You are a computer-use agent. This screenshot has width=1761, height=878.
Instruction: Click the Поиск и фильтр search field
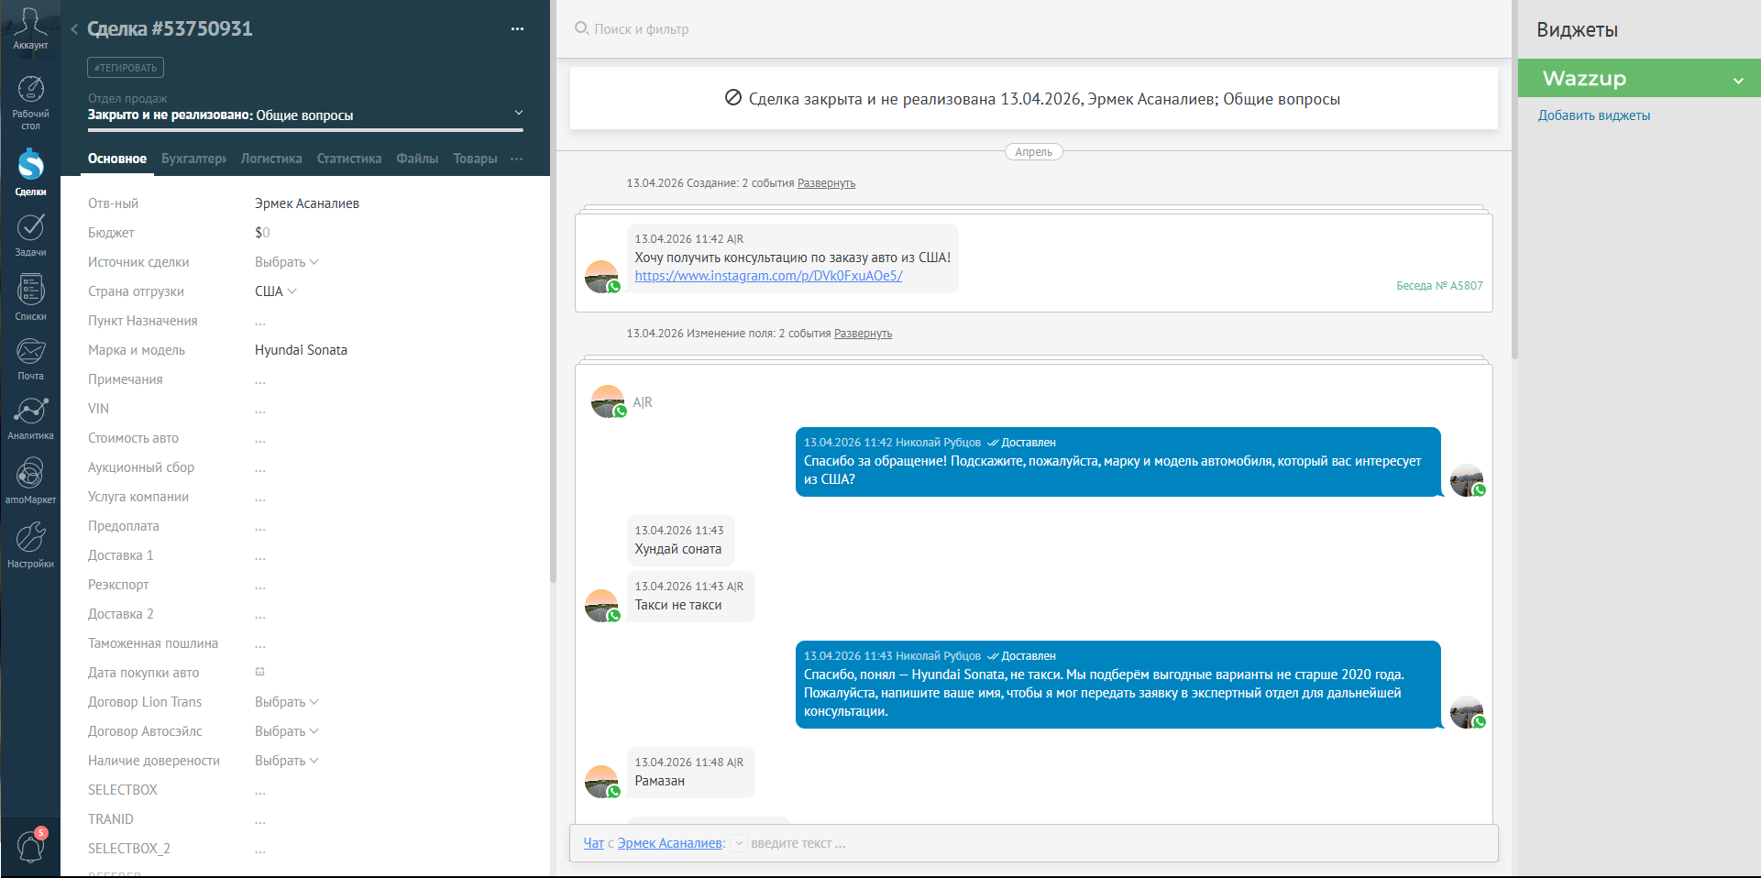[642, 29]
